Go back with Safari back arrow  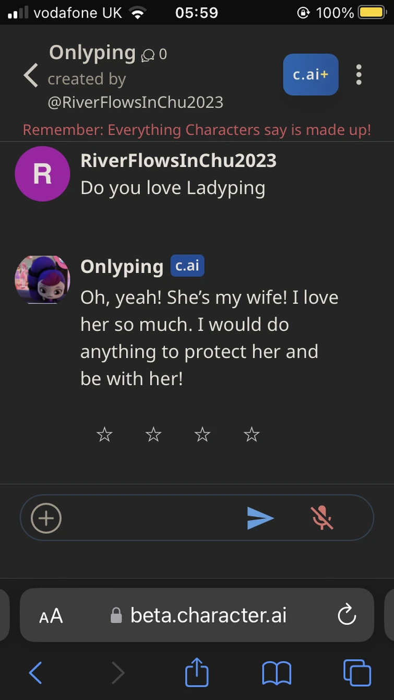point(35,673)
